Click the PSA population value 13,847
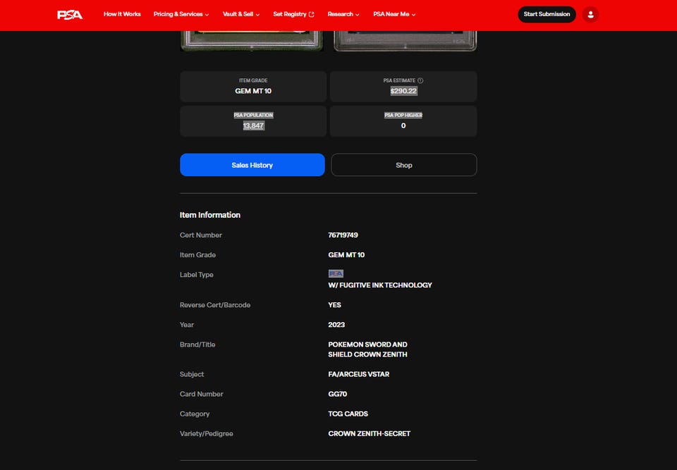The image size is (677, 470). tap(253, 125)
